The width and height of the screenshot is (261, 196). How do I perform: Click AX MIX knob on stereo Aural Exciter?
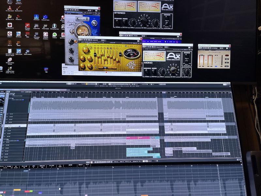(x=144, y=21)
